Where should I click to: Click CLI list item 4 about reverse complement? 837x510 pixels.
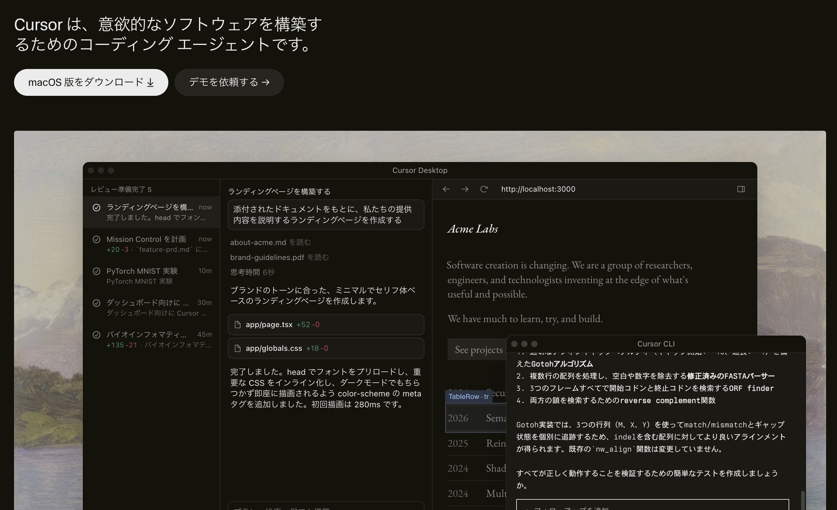(616, 400)
